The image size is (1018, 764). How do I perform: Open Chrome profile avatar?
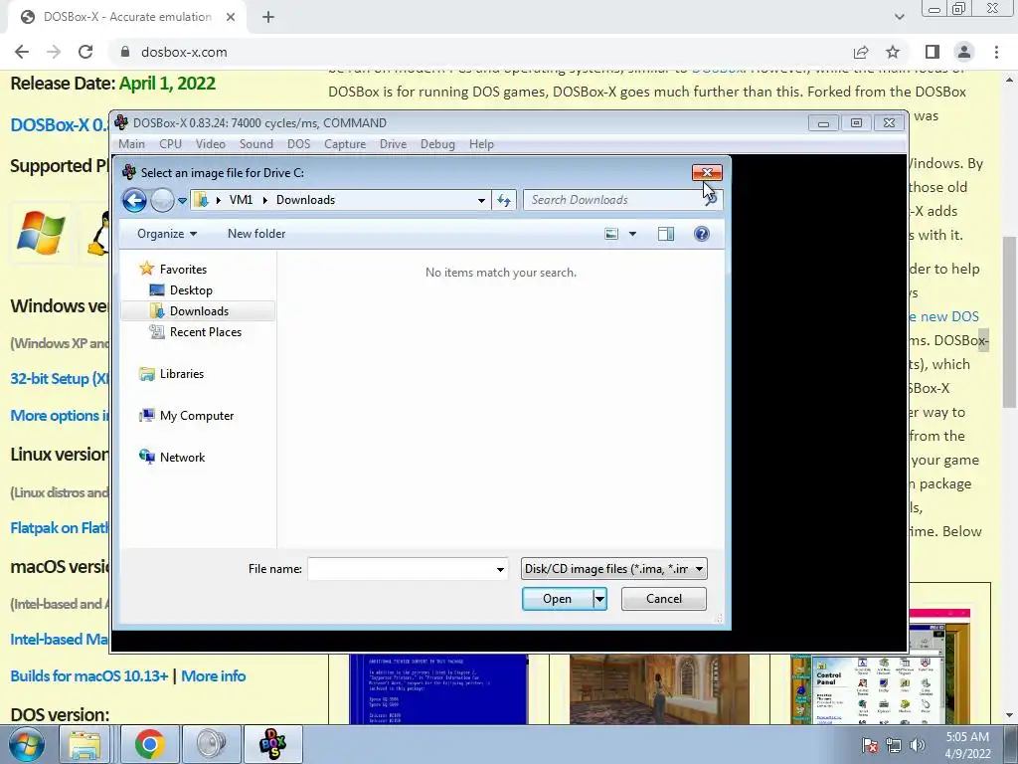964,52
